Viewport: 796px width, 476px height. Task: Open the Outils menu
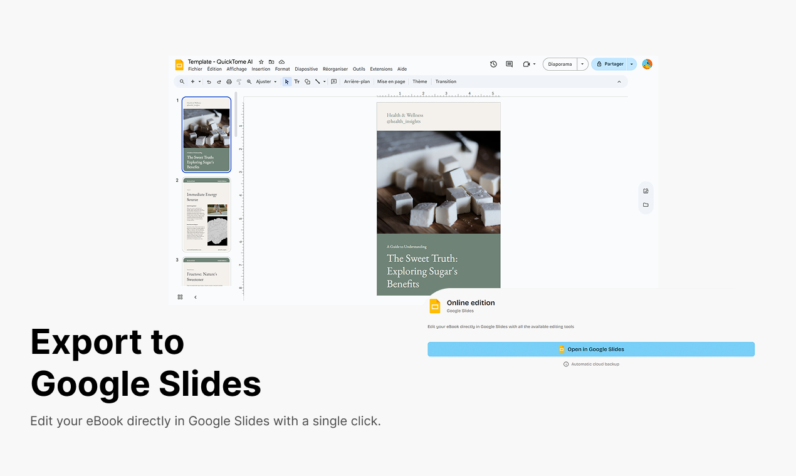pos(359,69)
